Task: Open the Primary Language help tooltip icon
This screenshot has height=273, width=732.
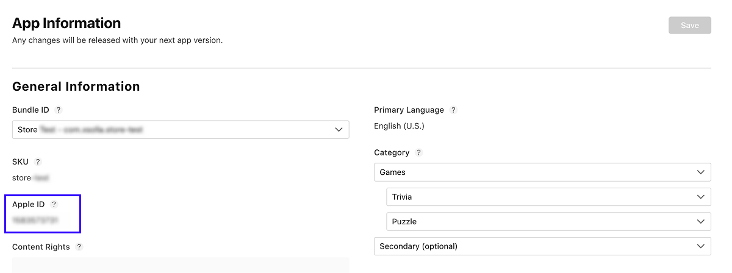Action: point(453,110)
